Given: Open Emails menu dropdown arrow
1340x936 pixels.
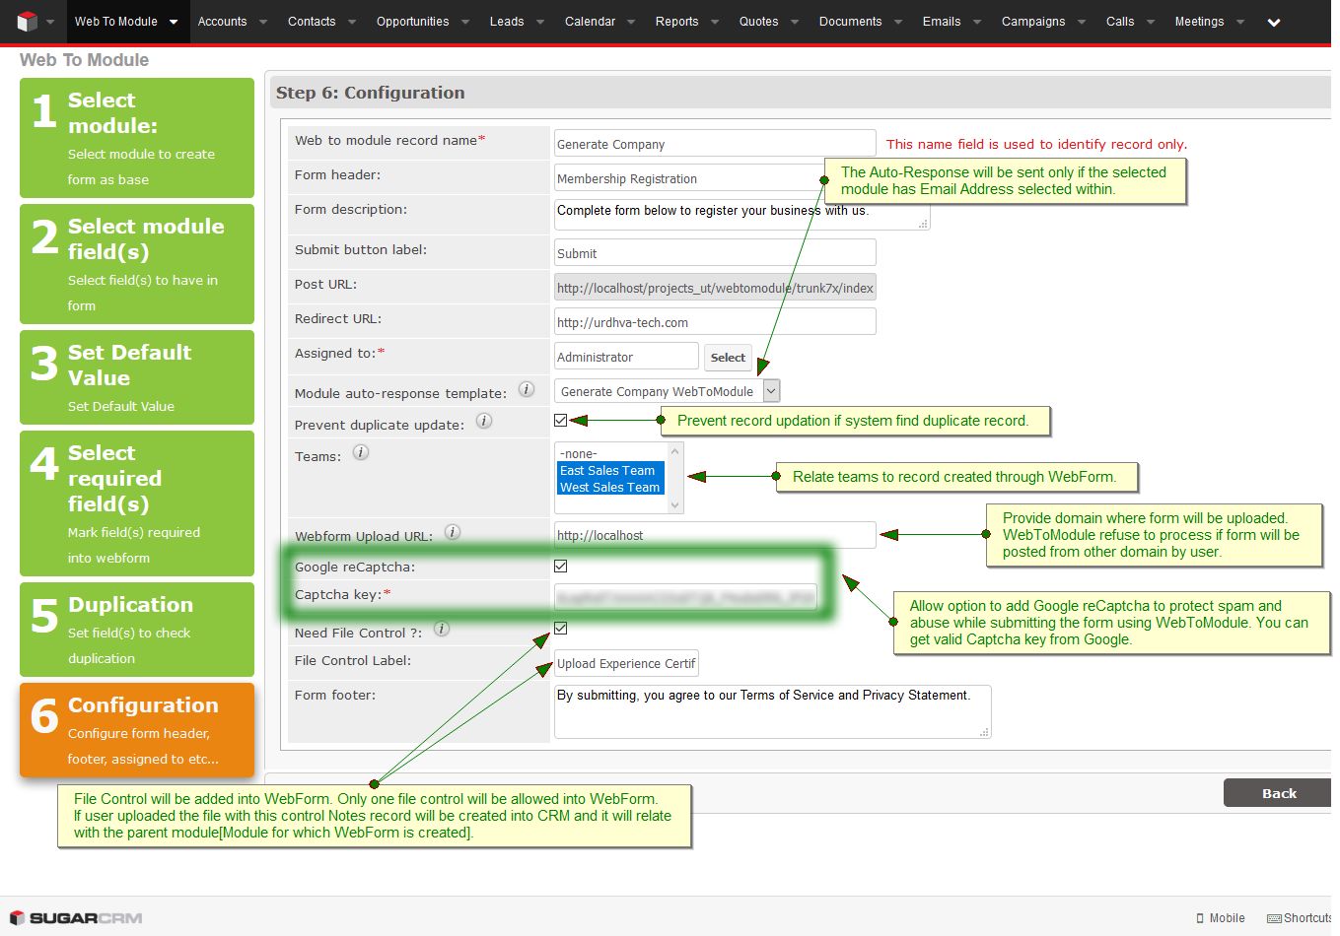Looking at the screenshot, I should coord(977,22).
